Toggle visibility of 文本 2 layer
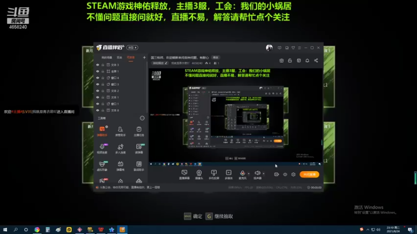 [97, 90]
